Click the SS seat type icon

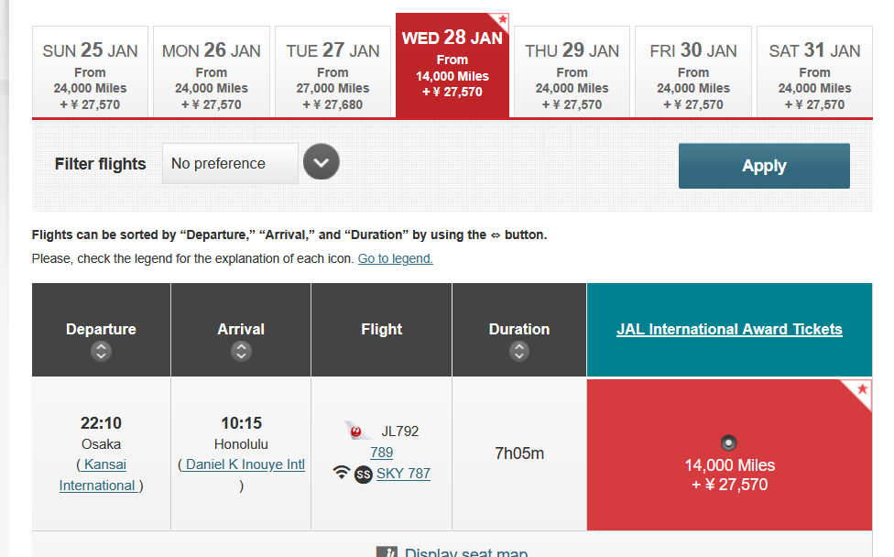[x=364, y=474]
